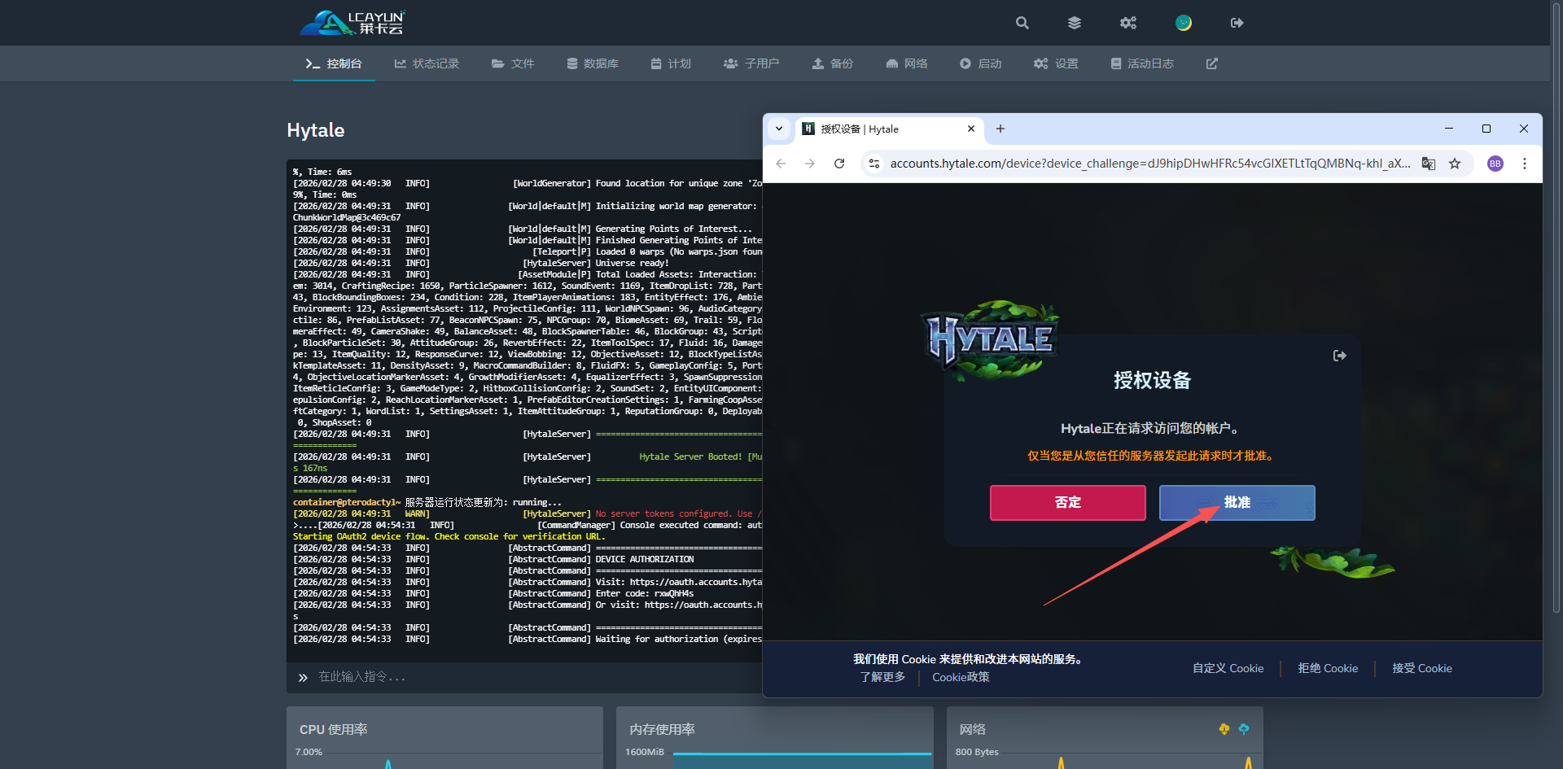Bookmark page with the star icon
This screenshot has height=769, width=1563.
tap(1455, 164)
